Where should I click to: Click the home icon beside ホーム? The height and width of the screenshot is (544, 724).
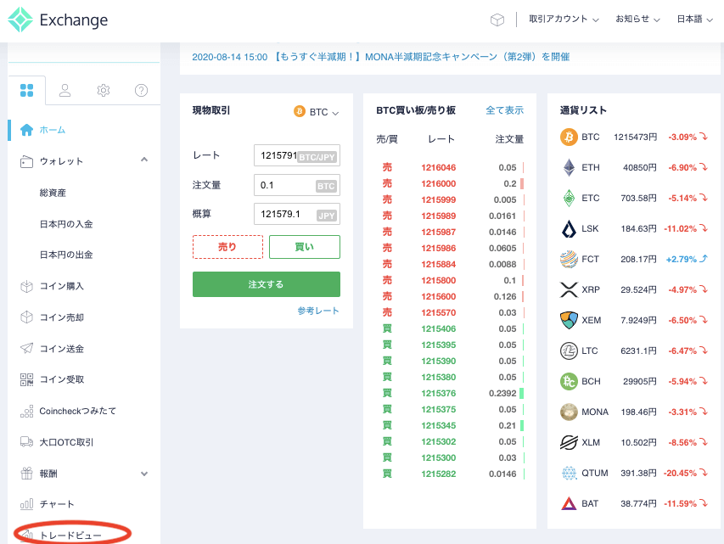coord(27,130)
